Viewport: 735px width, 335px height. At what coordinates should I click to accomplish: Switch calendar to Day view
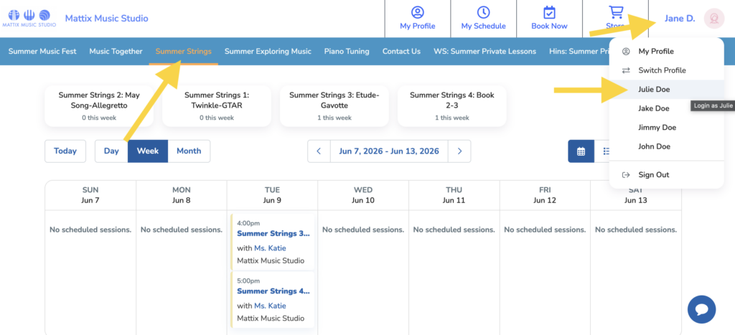111,151
